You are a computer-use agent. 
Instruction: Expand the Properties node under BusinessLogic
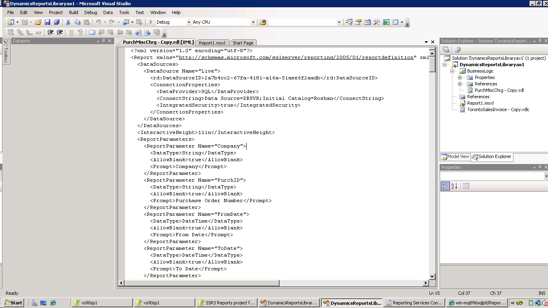tap(460, 77)
